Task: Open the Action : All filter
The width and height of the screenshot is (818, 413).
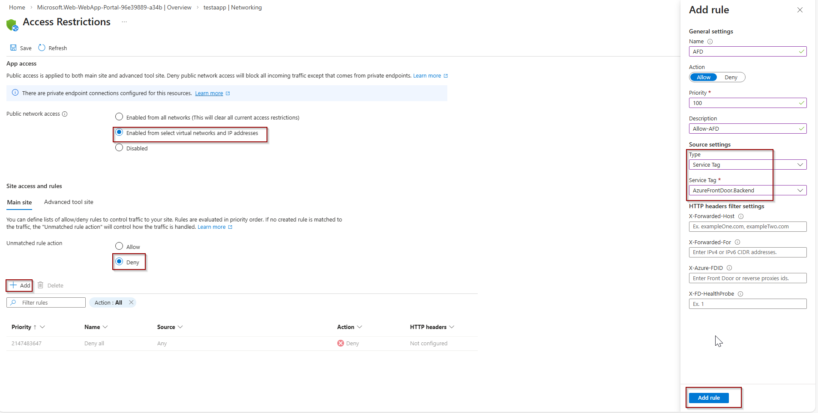Action: [x=108, y=302]
